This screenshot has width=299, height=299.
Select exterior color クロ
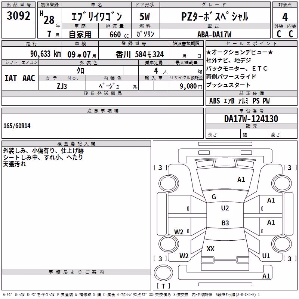80,71
